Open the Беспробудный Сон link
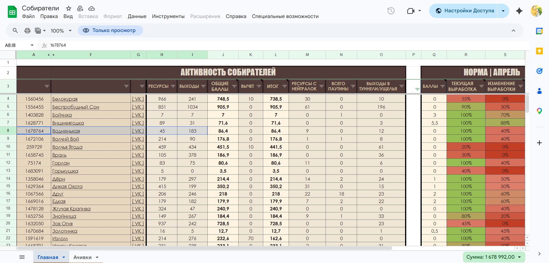The height and width of the screenshot is (263, 549). 76,107
